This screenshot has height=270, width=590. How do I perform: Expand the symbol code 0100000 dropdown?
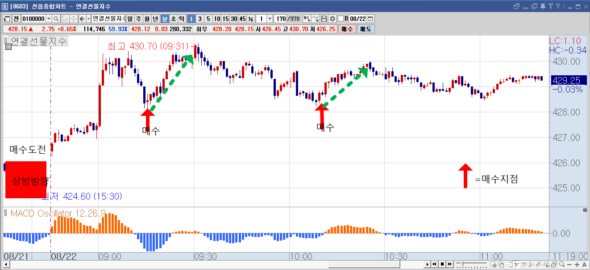[x=49, y=19]
